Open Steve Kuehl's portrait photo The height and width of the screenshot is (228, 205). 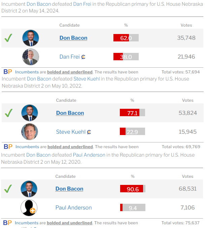pos(30,132)
